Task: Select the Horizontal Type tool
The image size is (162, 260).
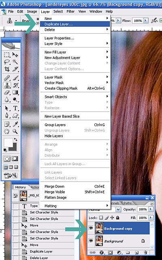Action: click(15, 108)
